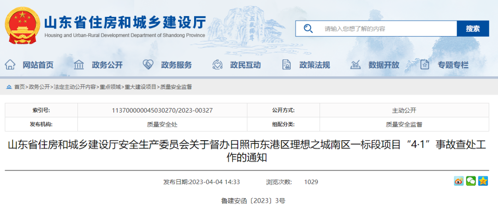498x211 pixels.
Task: Select index number 11370000004503027​0/2023-00327
Action: 162,111
